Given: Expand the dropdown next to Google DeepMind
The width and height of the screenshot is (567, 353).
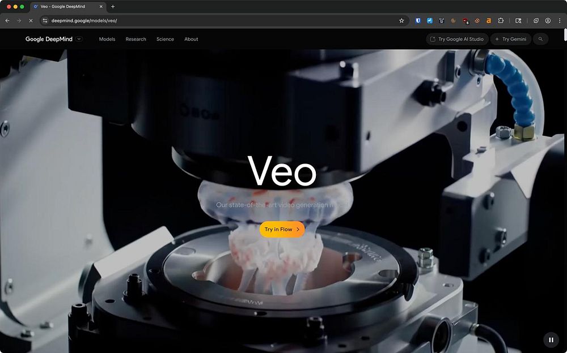Looking at the screenshot, I should coord(79,39).
